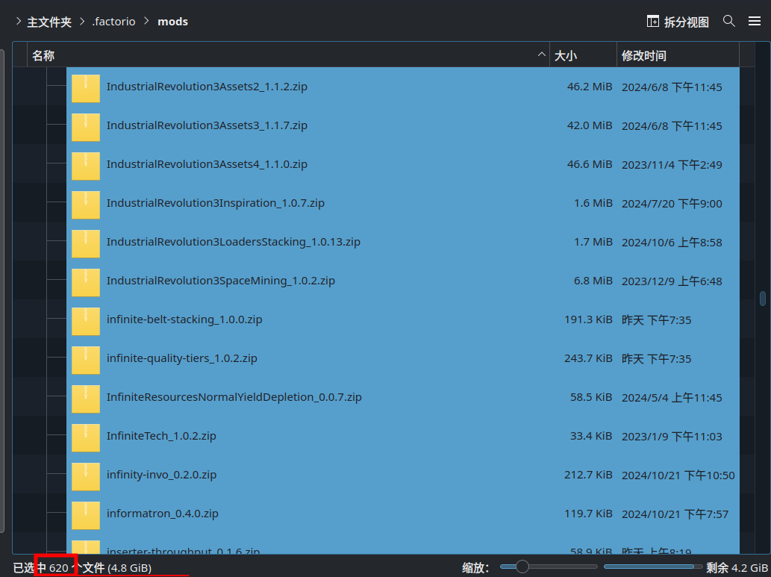Image resolution: width=771 pixels, height=577 pixels.
Task: Click the vertical scrollbar handle
Action: coord(763,299)
